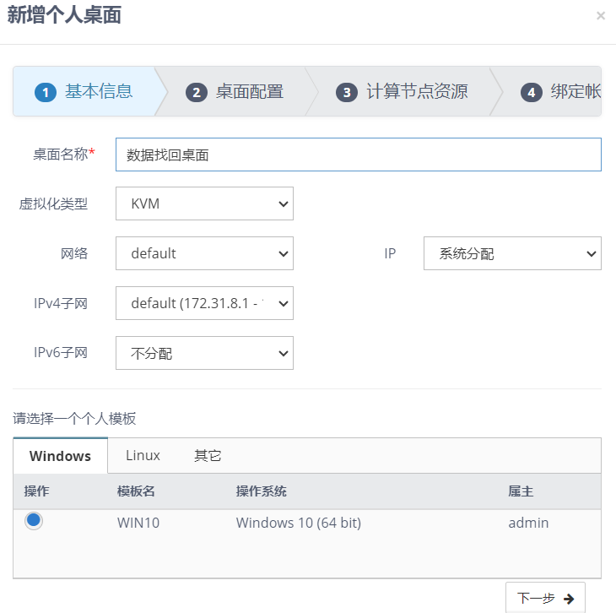This screenshot has height=613, width=616.
Task: Expand the IPv4子网 dropdown
Action: coord(204,303)
